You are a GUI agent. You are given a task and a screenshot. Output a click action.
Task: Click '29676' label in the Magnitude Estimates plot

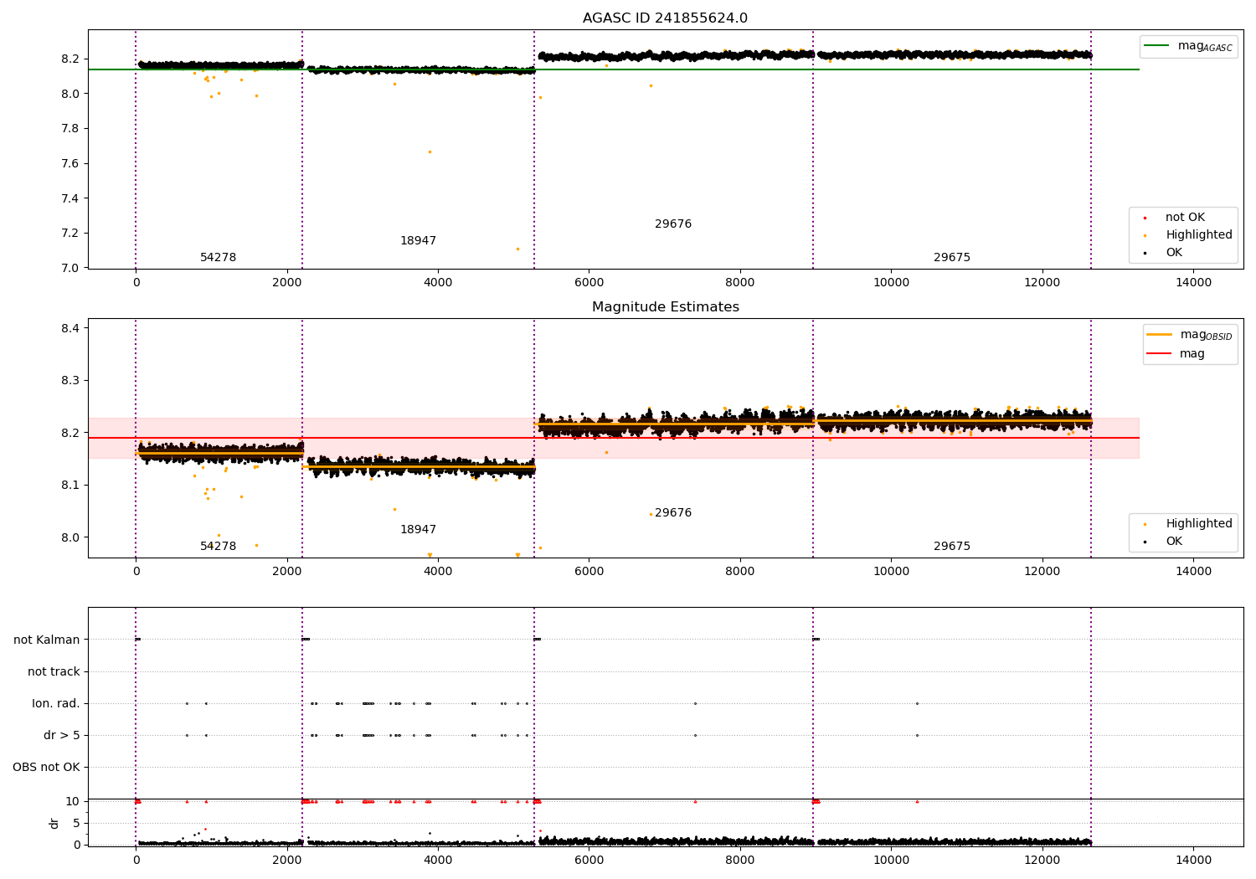(673, 513)
